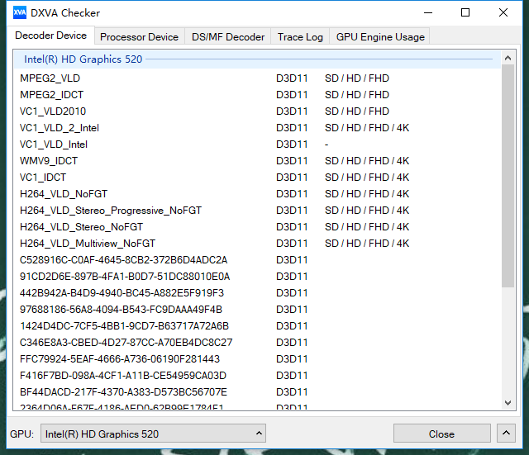Click the vertical scrollbar thumb
This screenshot has width=529, height=455.
click(x=508, y=176)
